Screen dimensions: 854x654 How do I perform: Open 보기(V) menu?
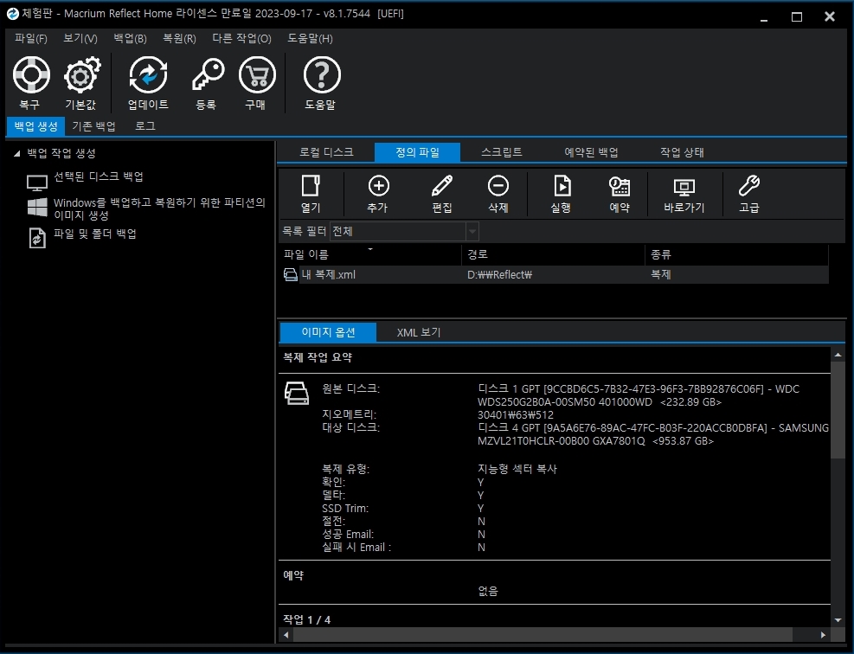(80, 38)
